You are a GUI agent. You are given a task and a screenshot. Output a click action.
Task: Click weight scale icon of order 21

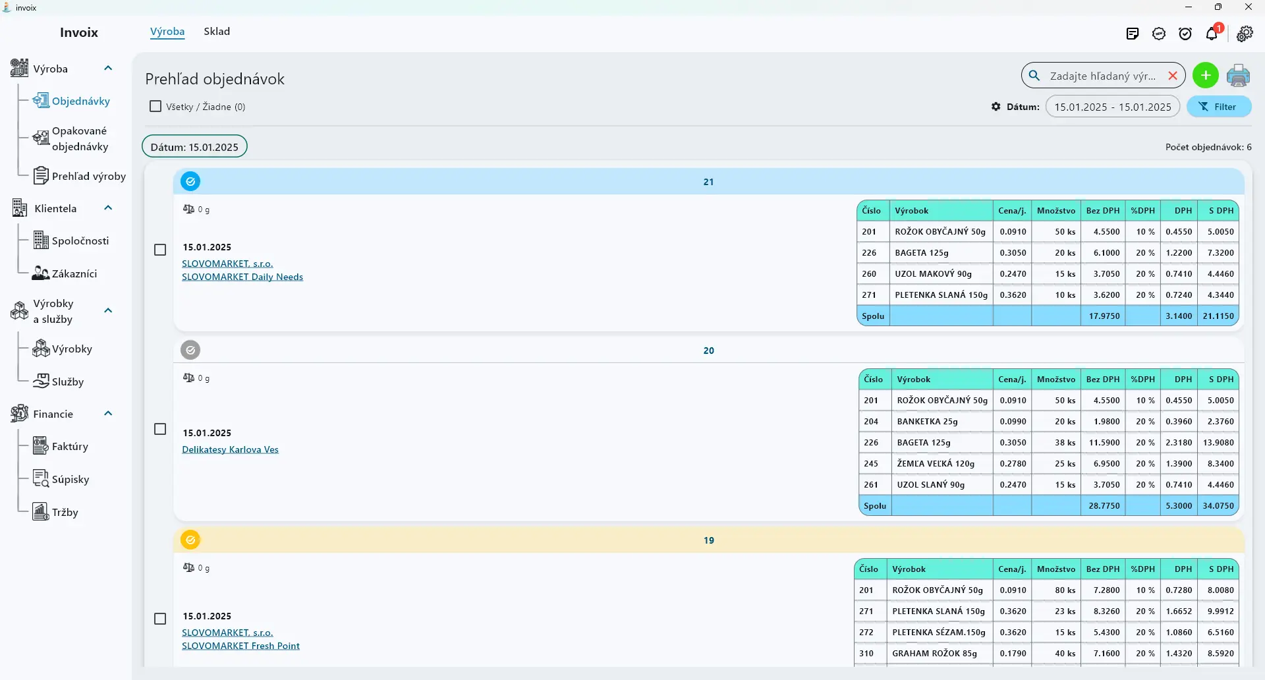click(x=189, y=210)
